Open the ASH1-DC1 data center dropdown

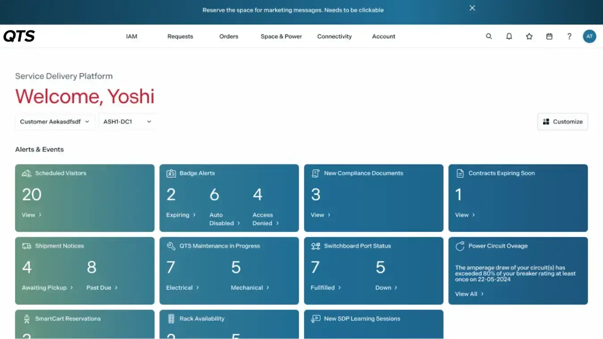tap(127, 121)
